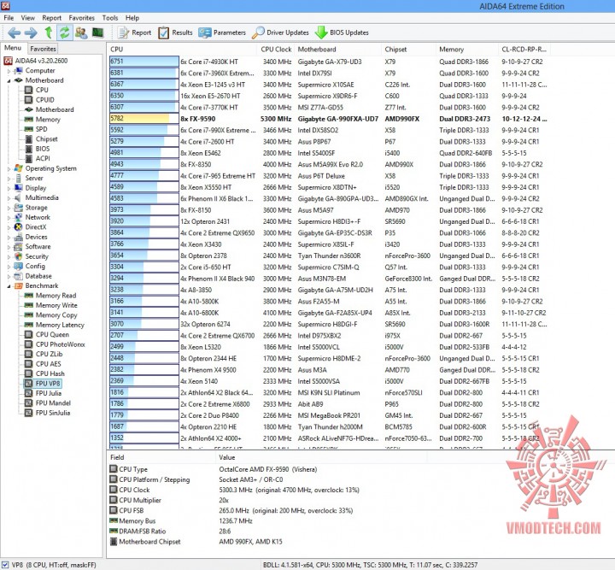Viewport: 615px width, 570px height.
Task: Open the Report toolbar button
Action: click(x=135, y=32)
